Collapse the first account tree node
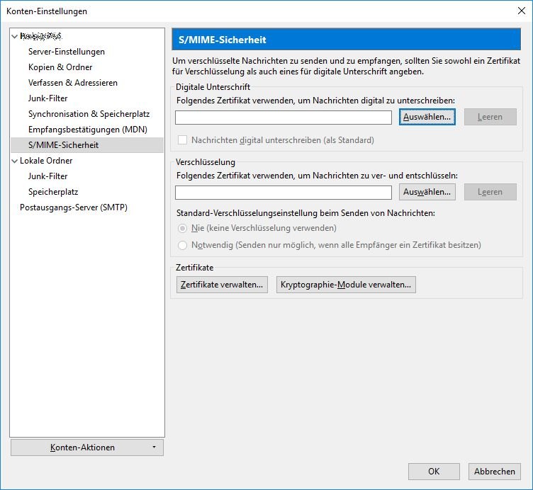 (15, 36)
